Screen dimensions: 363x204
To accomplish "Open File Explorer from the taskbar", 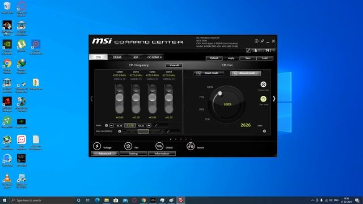I will click(x=107, y=200).
